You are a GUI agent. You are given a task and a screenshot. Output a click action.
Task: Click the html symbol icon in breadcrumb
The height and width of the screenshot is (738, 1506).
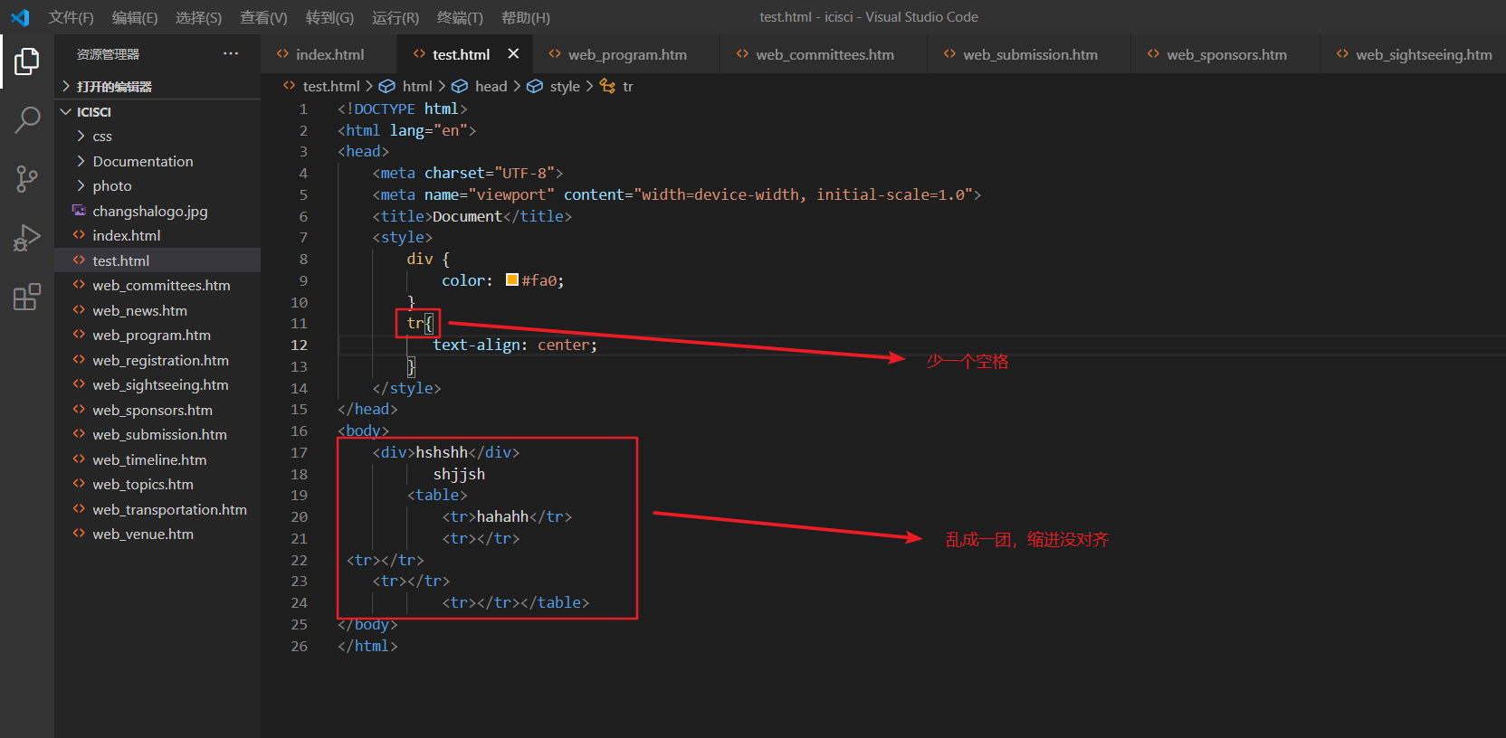tap(386, 86)
